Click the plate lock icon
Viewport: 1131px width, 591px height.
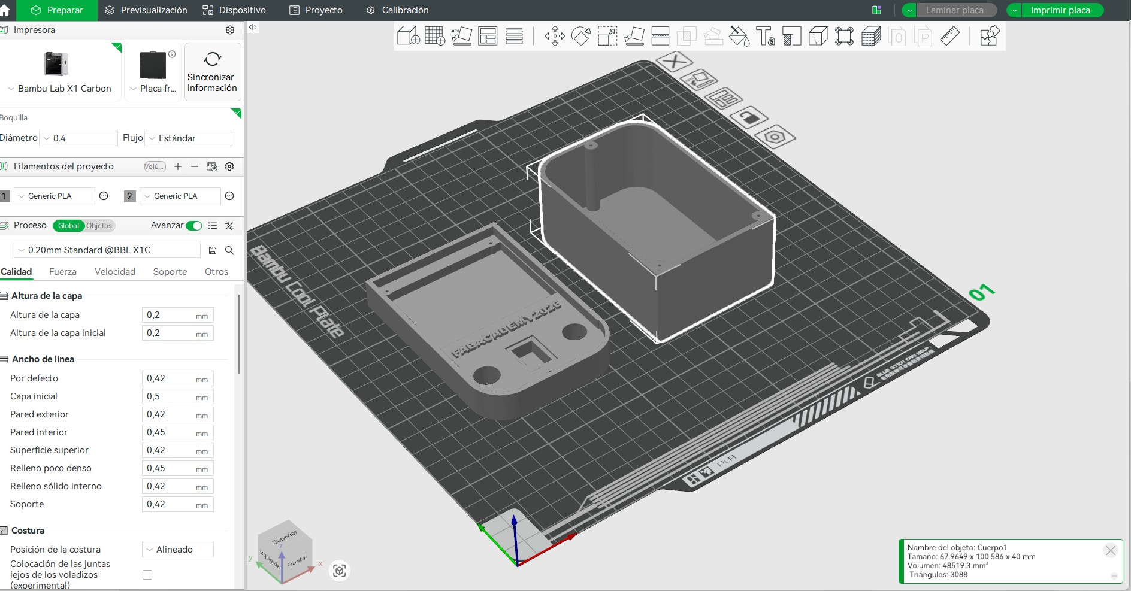pos(748,117)
